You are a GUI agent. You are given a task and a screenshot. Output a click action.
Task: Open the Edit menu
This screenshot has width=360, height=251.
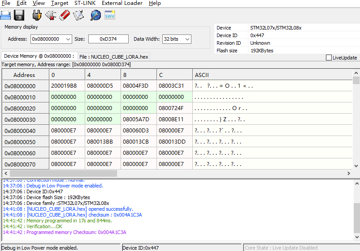click(22, 3)
